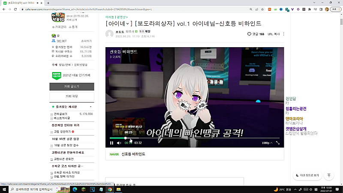Bookmark this page with the star icon
343x193 pixels.
(262, 9)
